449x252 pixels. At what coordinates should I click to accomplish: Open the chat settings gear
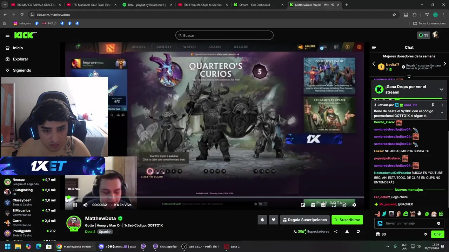425,234
